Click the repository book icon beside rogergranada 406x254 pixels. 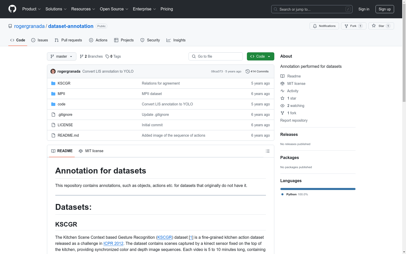(10, 26)
